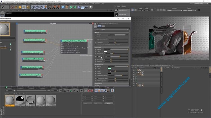Select the Move tool

coord(16,7)
